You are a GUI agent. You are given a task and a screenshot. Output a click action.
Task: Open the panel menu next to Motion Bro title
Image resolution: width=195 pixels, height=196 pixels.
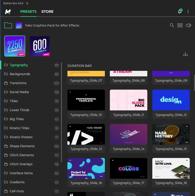(x=27, y=3)
